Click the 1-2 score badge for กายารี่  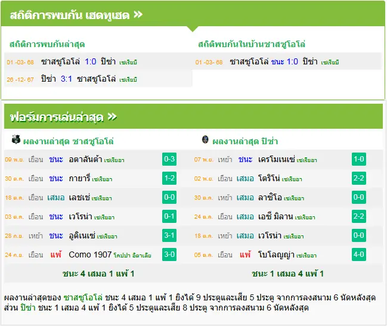click(x=169, y=178)
